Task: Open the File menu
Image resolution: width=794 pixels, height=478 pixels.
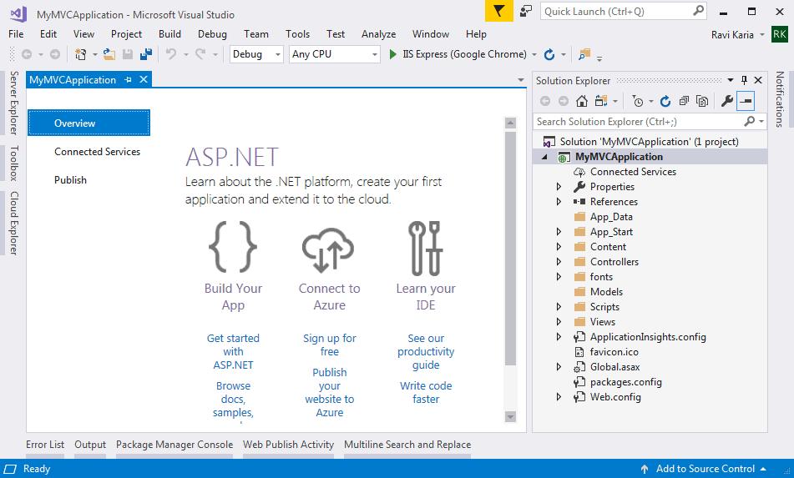Action: pos(16,34)
